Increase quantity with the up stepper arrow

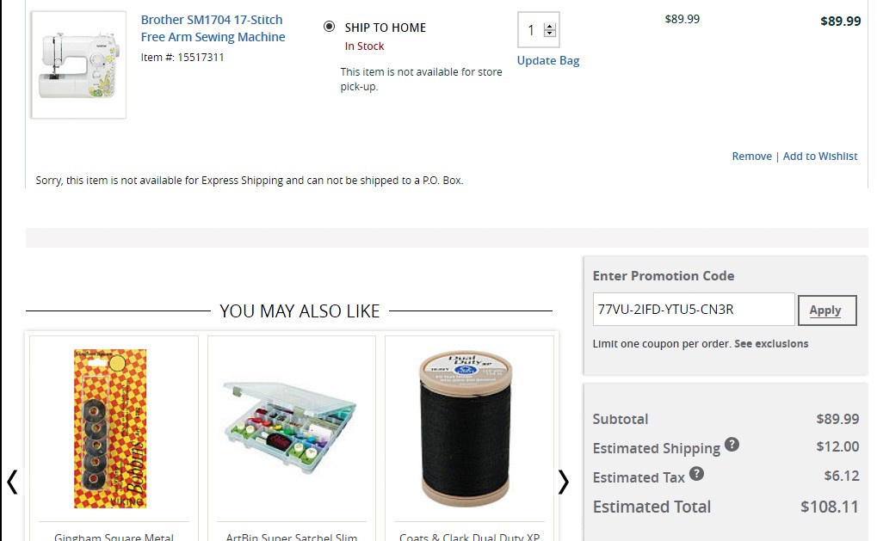[551, 27]
